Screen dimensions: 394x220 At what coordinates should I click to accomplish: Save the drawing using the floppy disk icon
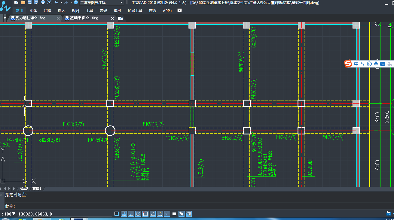29,2
